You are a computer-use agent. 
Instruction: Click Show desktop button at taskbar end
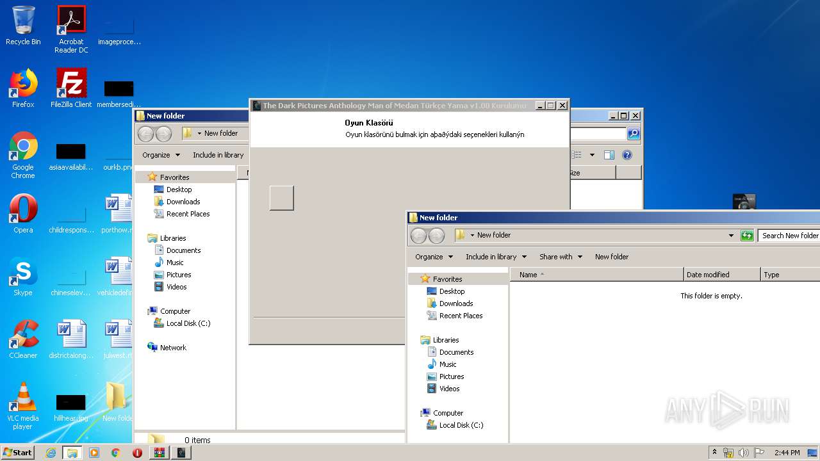coord(814,453)
